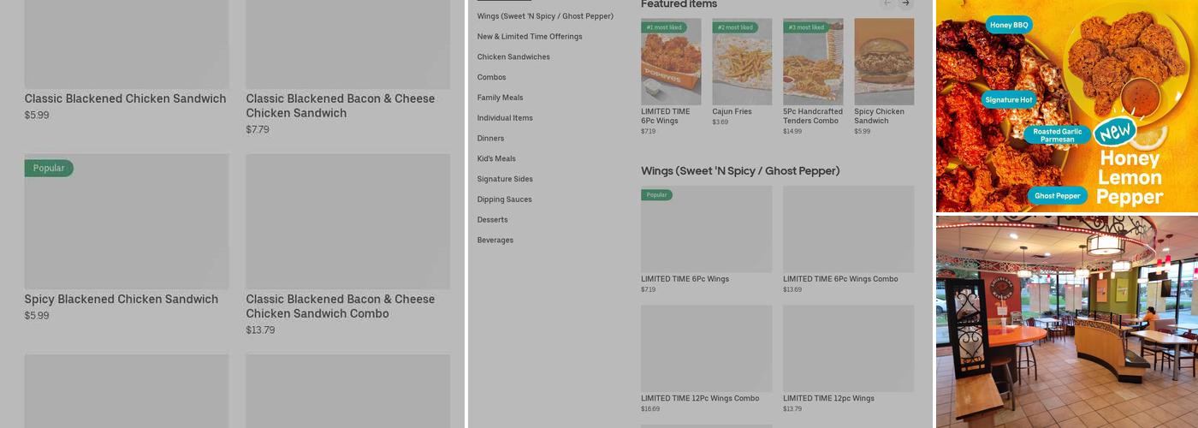This screenshot has height=428, width=1198.
Task: Choose the Spicy Chicken Sandwich featured image
Action: pos(884,62)
